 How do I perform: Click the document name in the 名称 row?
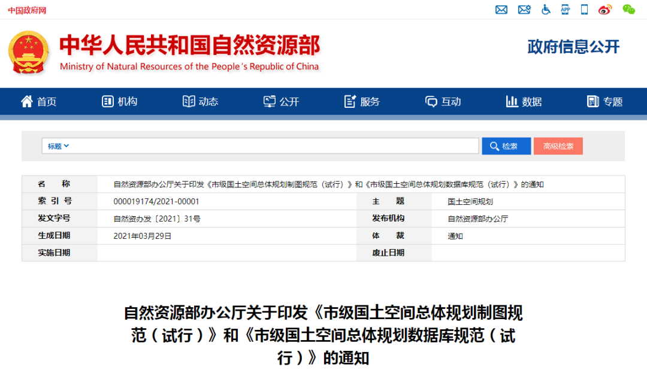tap(328, 184)
